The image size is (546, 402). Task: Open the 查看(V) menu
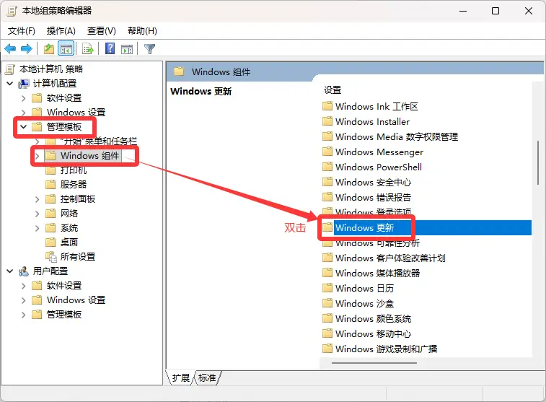click(101, 31)
